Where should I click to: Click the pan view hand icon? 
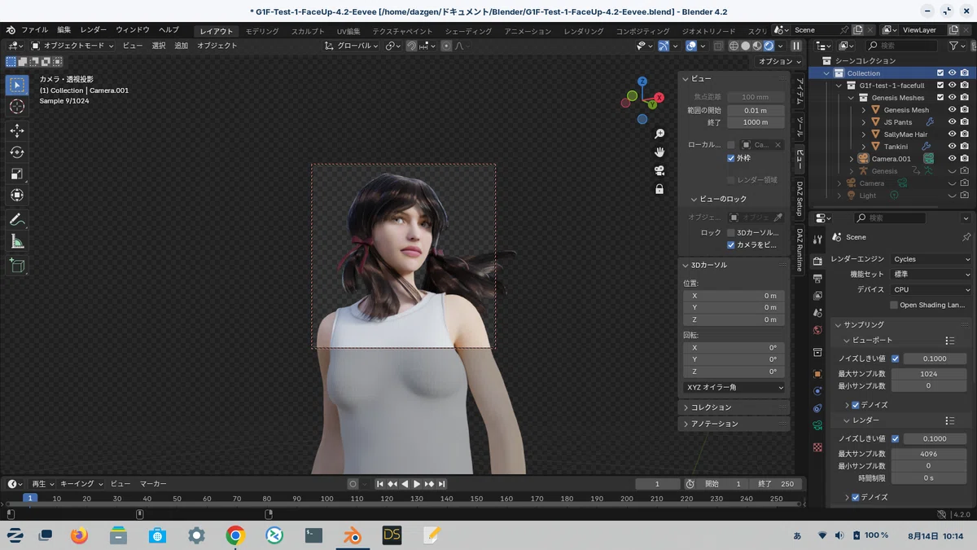click(659, 152)
